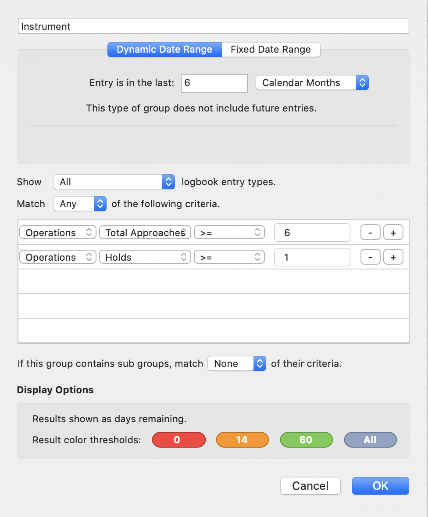The width and height of the screenshot is (428, 517).
Task: Click the Instrument group name field
Action: 214,26
